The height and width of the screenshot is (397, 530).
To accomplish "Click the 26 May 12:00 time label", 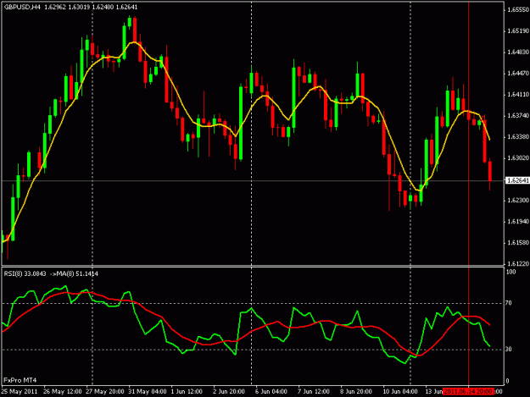I will [63, 391].
